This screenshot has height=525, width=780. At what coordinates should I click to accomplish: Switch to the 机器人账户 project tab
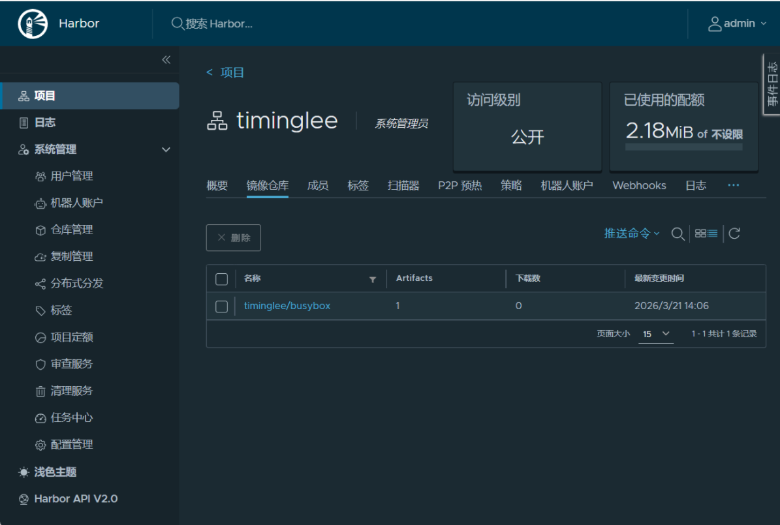(x=567, y=185)
